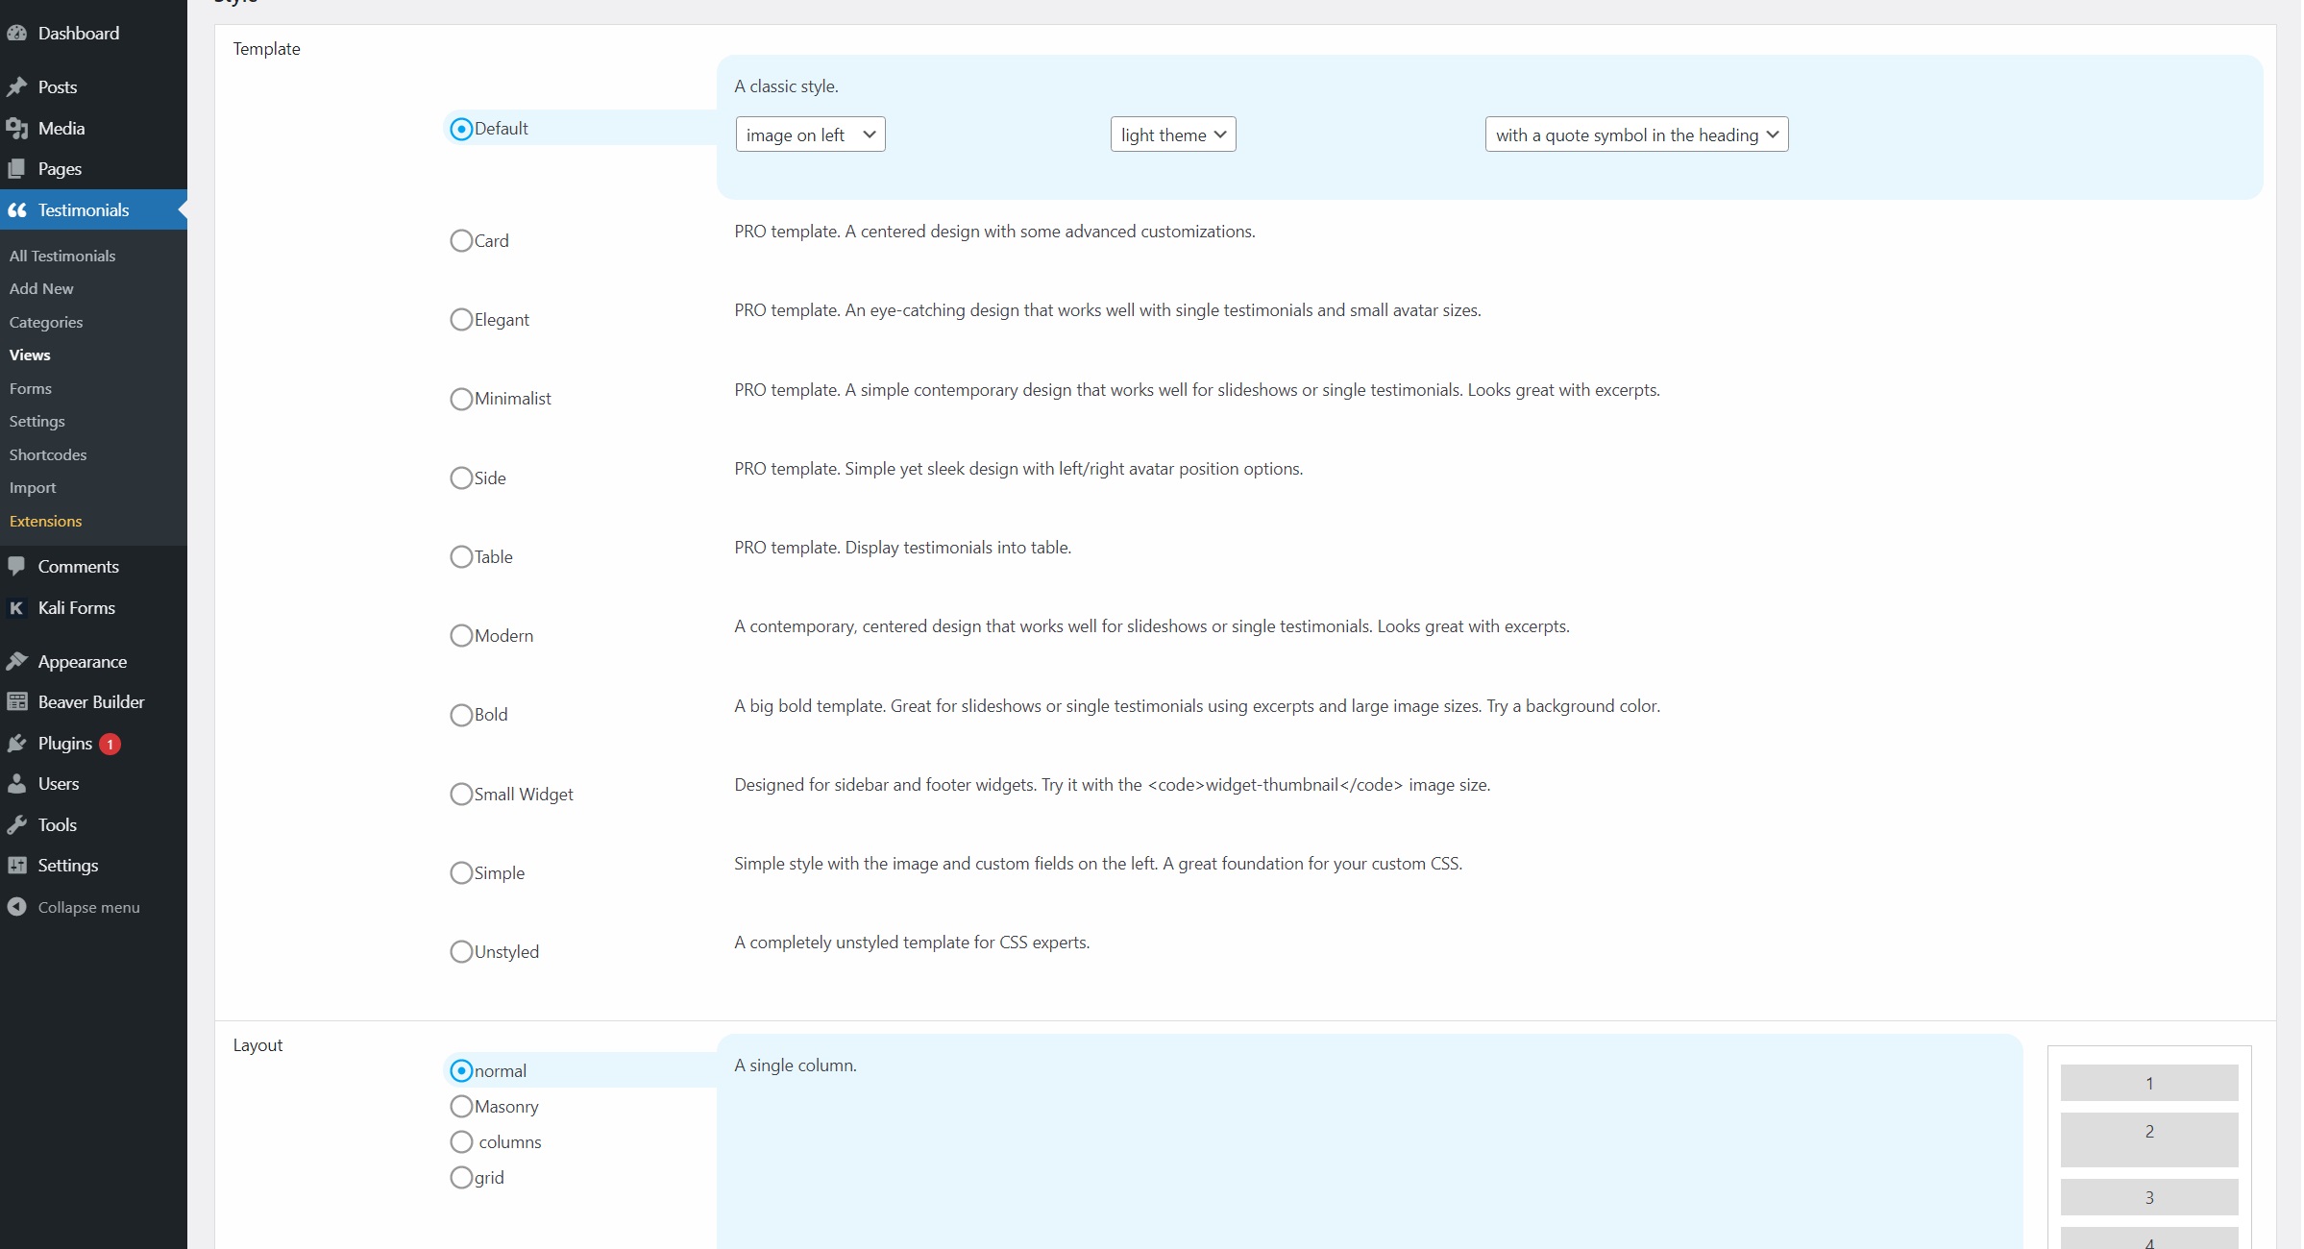Open the Beaver Builder menu label
Screen dimensions: 2304x1249
(x=91, y=702)
